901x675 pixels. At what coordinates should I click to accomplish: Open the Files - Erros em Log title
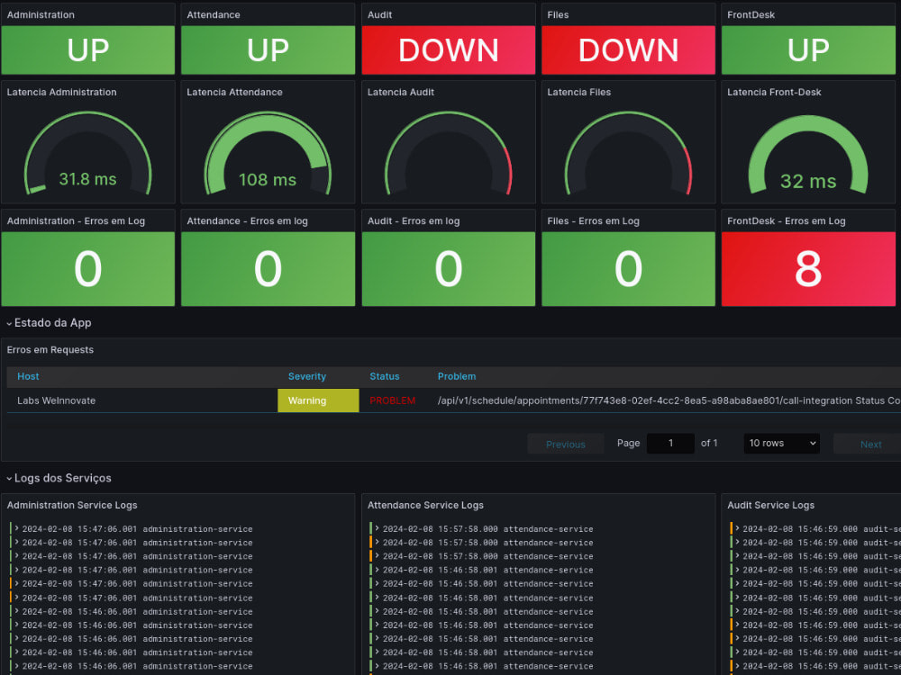pos(593,221)
